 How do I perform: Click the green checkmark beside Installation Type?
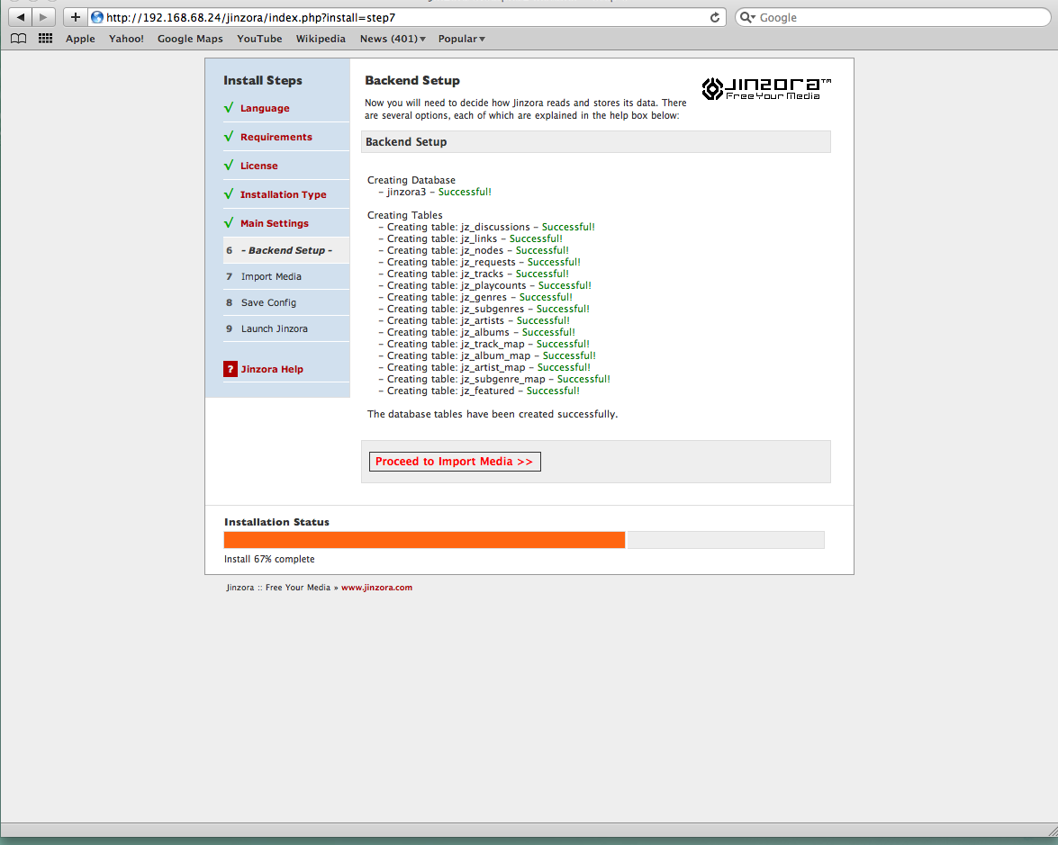pyautogui.click(x=229, y=194)
